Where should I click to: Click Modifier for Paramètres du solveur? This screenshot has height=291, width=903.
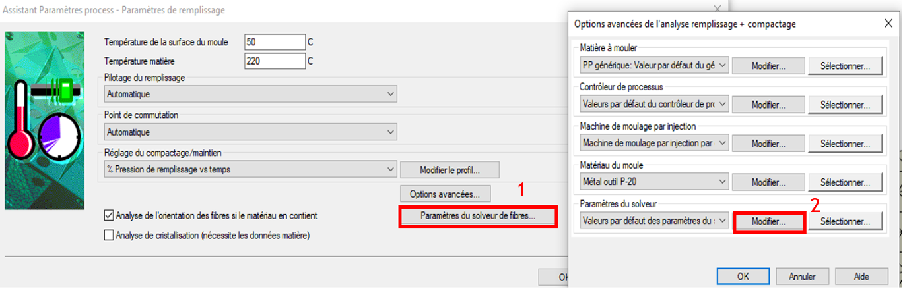(768, 221)
